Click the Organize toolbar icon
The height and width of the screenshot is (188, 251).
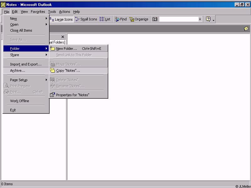coord(131,19)
